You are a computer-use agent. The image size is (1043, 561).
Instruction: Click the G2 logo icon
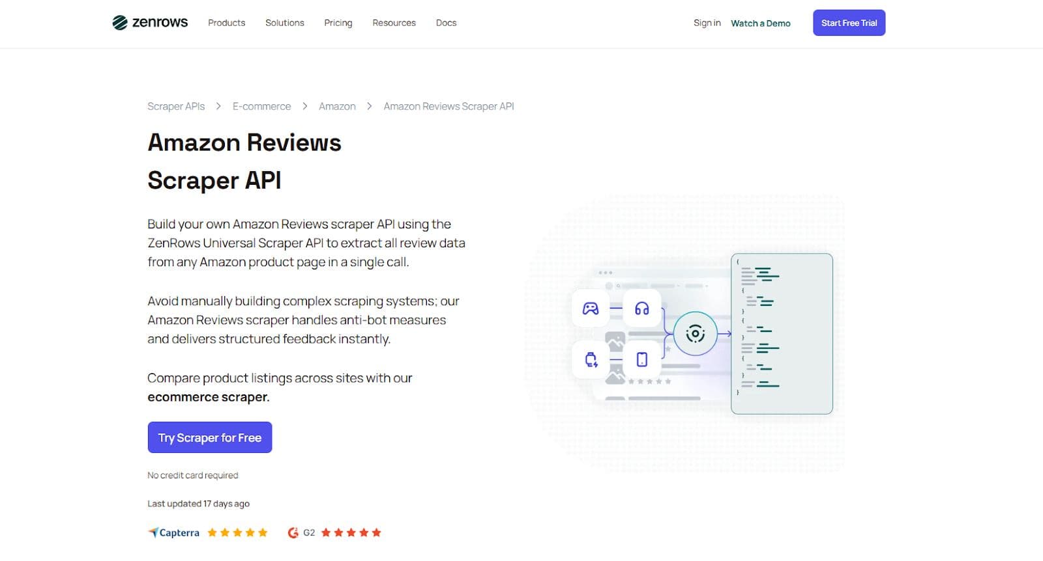coord(293,532)
